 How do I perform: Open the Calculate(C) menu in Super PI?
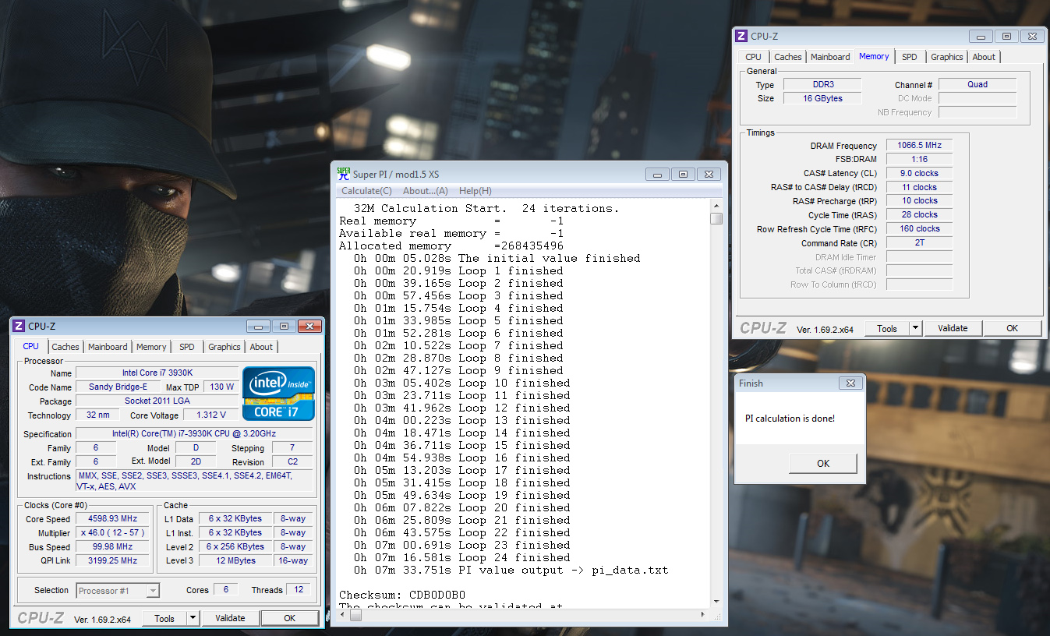tap(366, 191)
